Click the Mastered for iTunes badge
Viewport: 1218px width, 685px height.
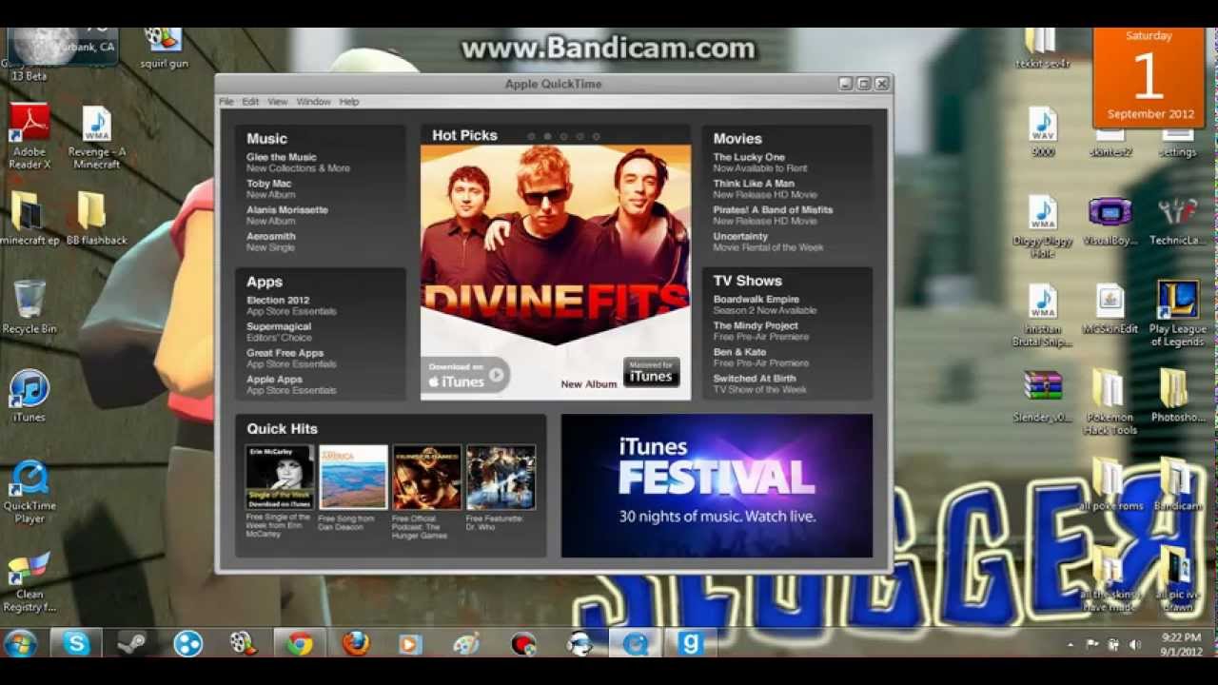click(x=651, y=372)
